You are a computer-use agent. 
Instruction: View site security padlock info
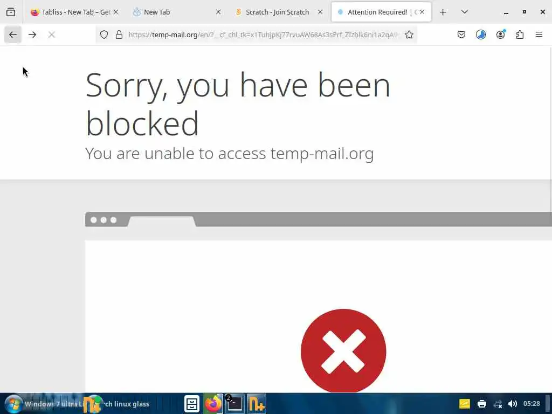pyautogui.click(x=119, y=34)
